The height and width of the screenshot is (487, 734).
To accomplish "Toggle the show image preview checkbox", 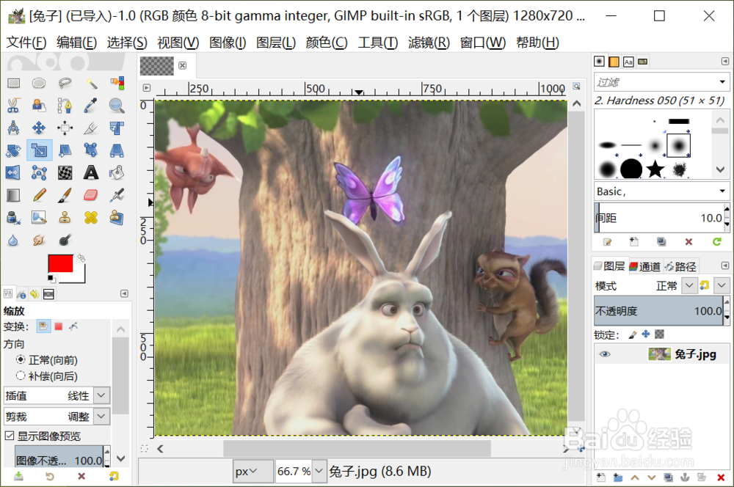I will (x=10, y=436).
